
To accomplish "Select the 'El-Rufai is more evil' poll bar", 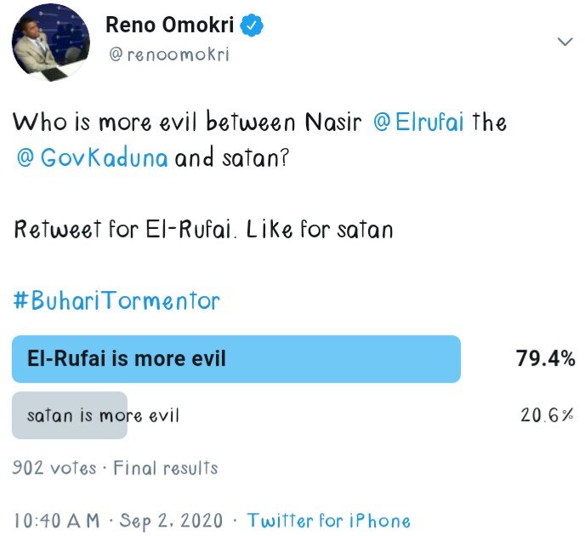I will point(236,359).
